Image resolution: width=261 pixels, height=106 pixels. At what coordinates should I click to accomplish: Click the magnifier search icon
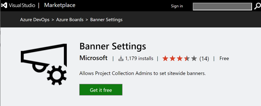coord(257,6)
